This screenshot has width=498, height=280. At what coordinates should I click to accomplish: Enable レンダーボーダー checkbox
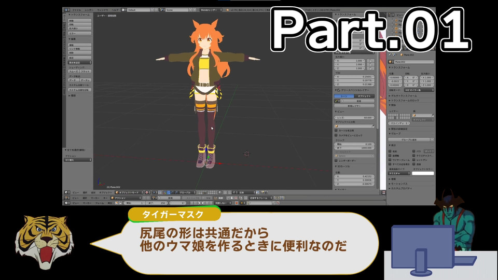[x=336, y=161]
